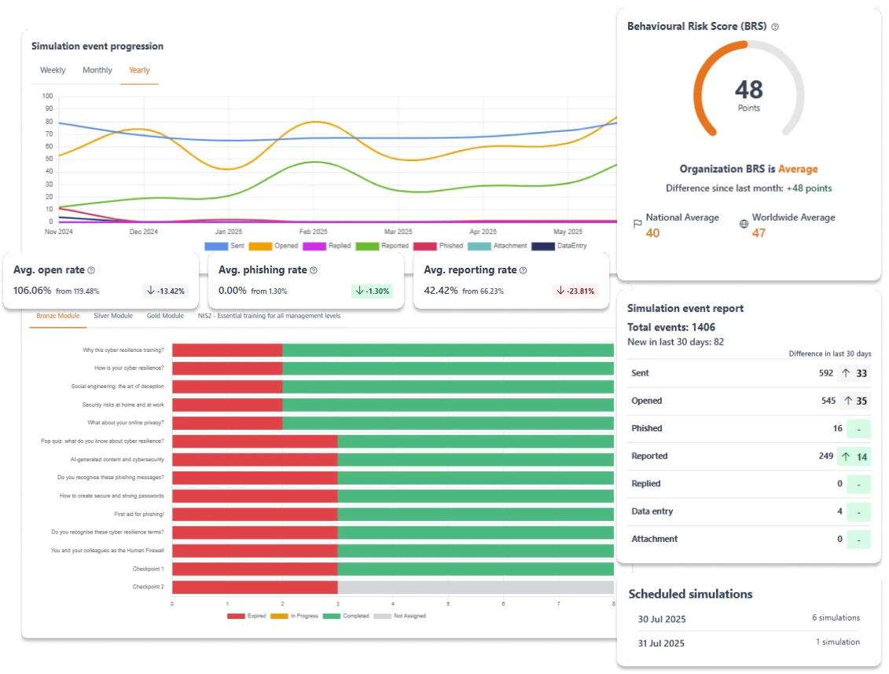The height and width of the screenshot is (674, 889).
Task: Open the Silver Module tab
Action: coord(112,316)
